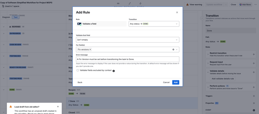The height and width of the screenshot is (114, 259).
Task: Collapse the TESTING PROD status row chevron
Action: click(4, 78)
